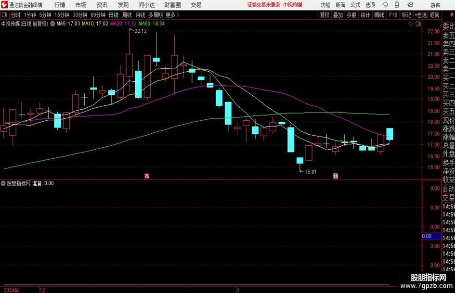Click the 标记 mark button

point(406,15)
